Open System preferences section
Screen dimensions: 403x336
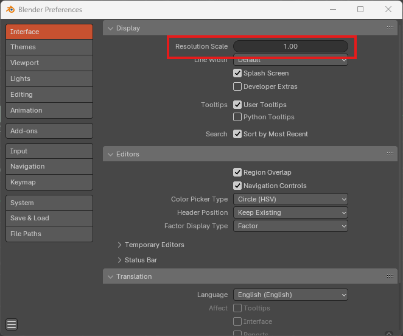[x=49, y=203]
